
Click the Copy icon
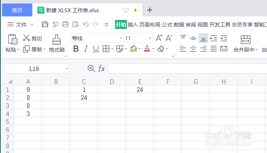[x=26, y=49]
